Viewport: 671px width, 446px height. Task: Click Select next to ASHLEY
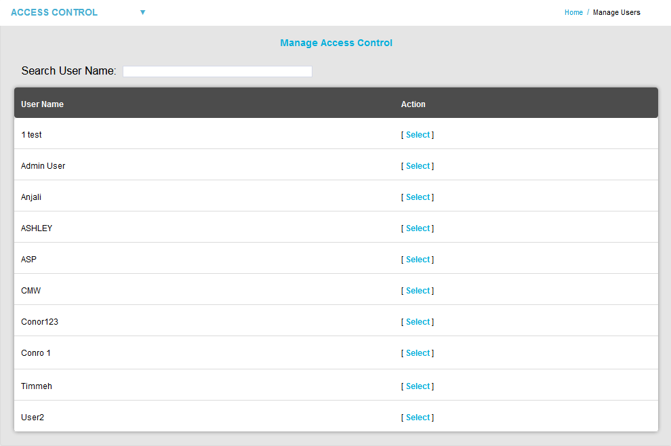tap(418, 228)
